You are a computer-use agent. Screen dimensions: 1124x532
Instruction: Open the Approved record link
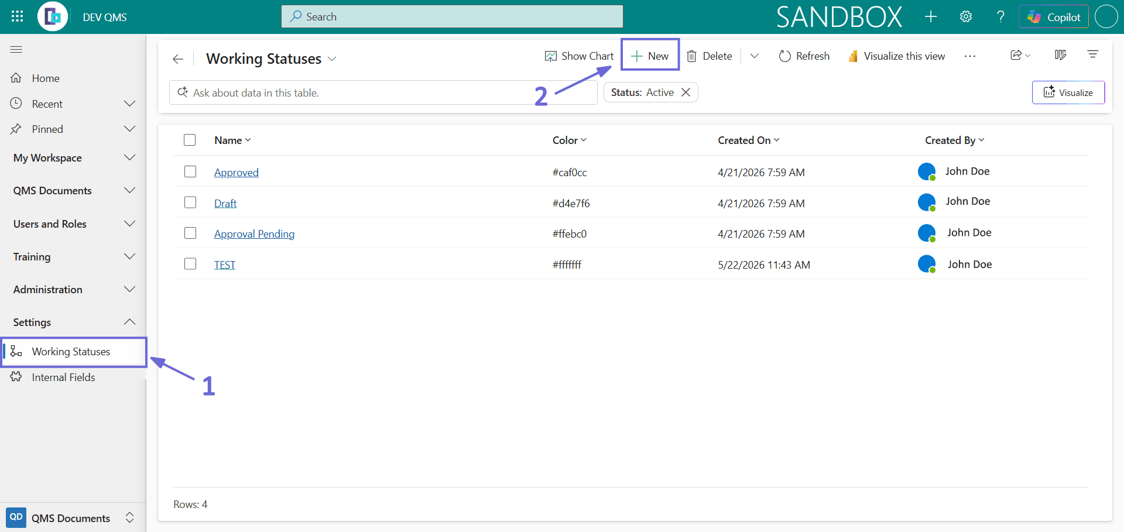click(237, 172)
